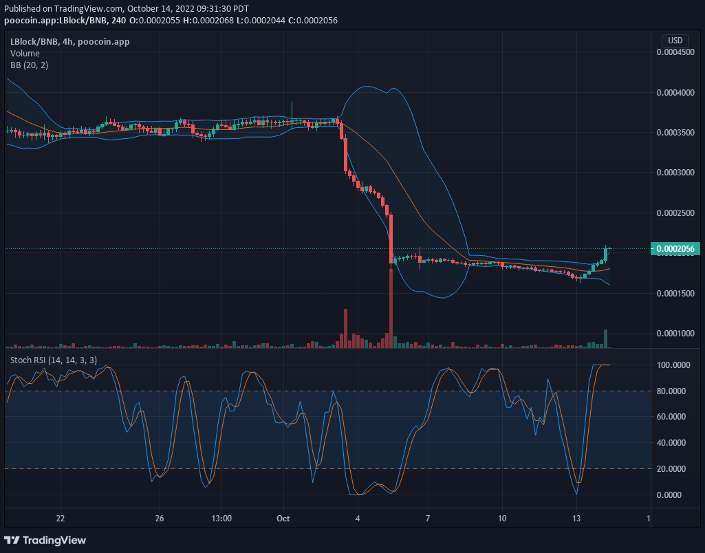This screenshot has height=553, width=705.
Task: Click the tallest red volume bar
Action: (x=391, y=308)
